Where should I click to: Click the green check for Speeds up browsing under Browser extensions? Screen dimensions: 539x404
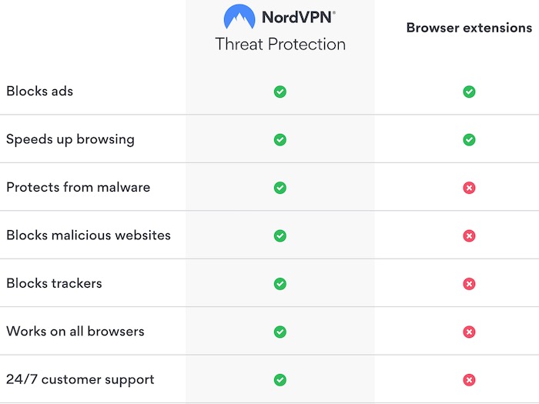pyautogui.click(x=469, y=140)
